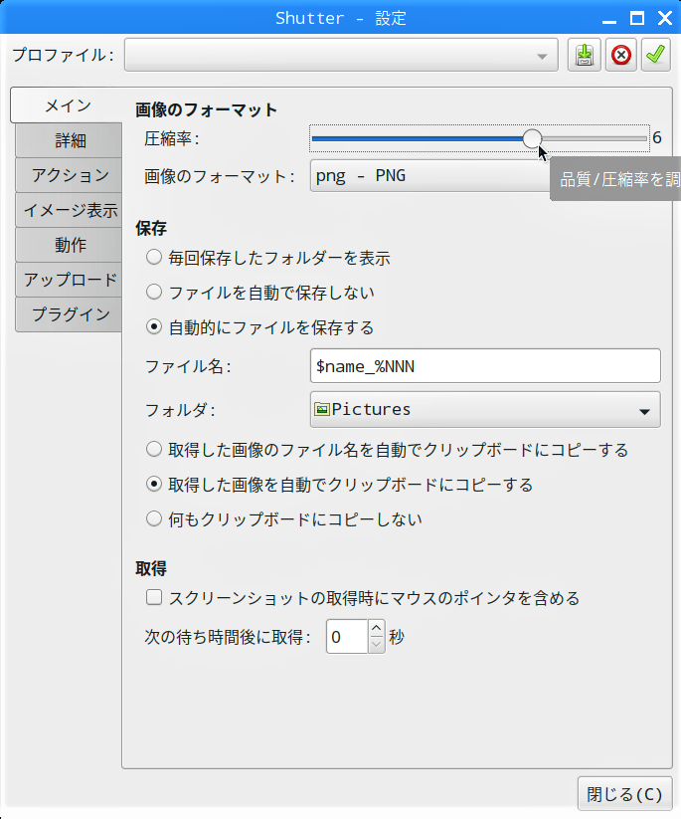Maximize the Shutter settings window
The image size is (681, 819).
point(636,19)
